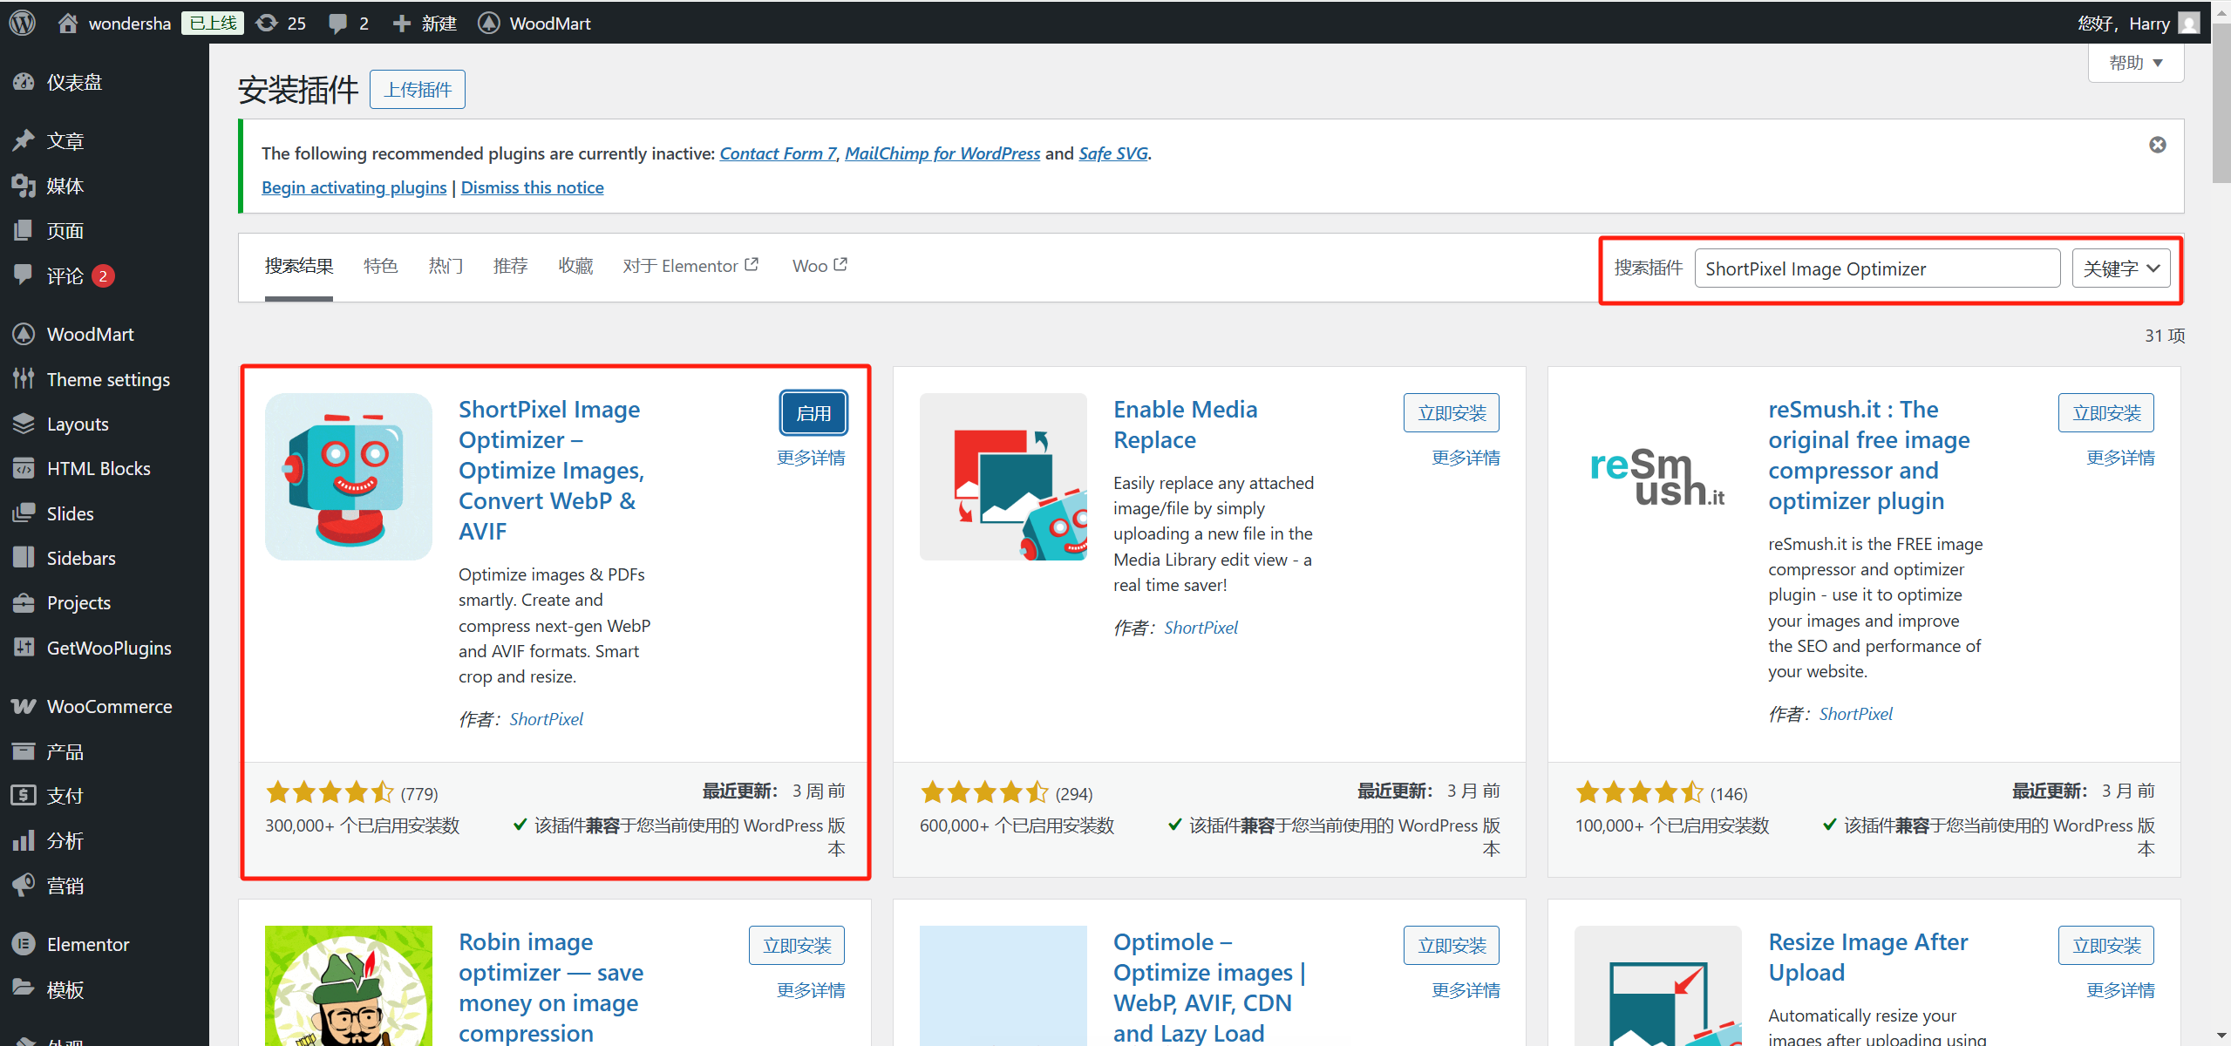Image resolution: width=2231 pixels, height=1046 pixels.
Task: Click the WordPress logo in admin bar
Action: 21,23
